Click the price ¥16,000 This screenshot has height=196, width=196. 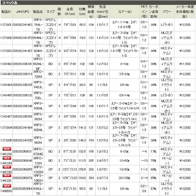(x=185, y=178)
